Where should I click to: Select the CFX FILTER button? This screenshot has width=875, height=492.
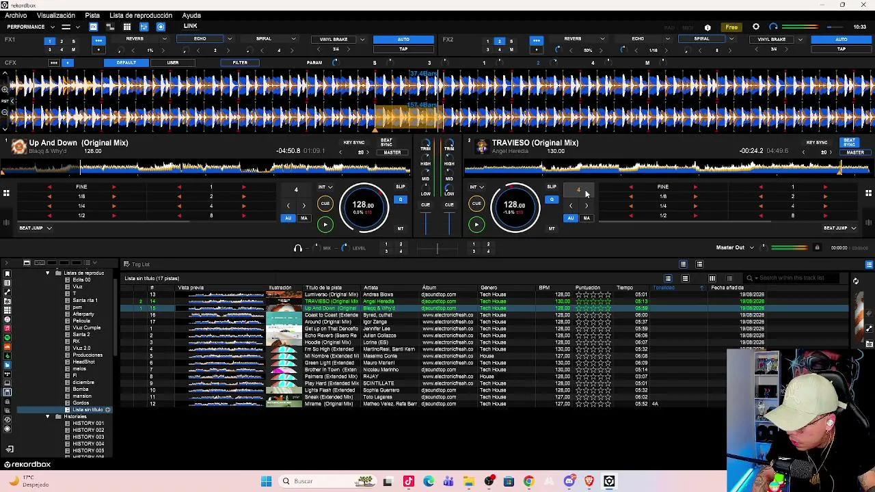click(240, 63)
